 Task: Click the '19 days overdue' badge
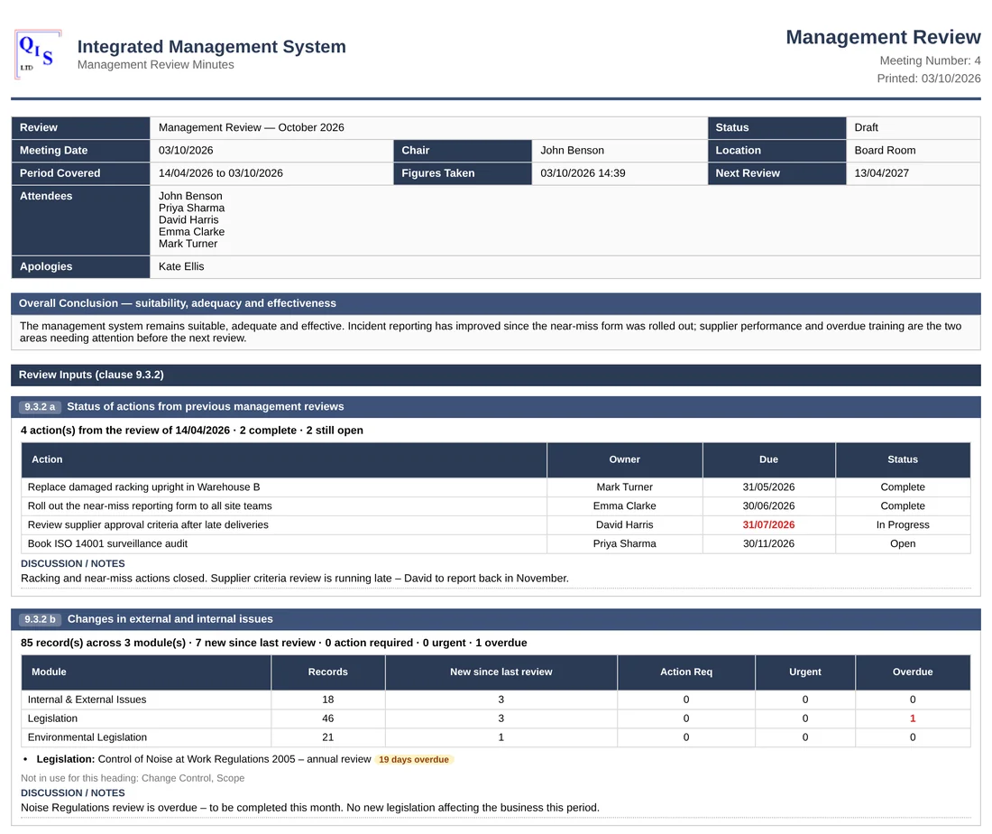coord(414,759)
